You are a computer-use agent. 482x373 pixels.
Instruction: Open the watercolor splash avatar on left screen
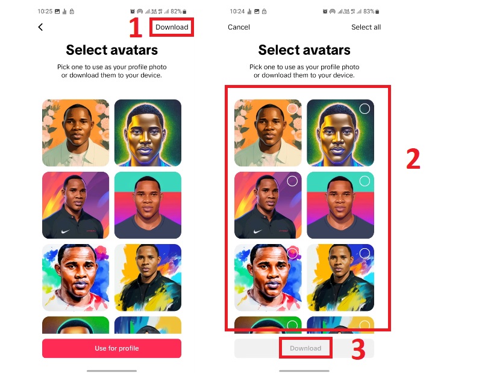click(x=76, y=278)
